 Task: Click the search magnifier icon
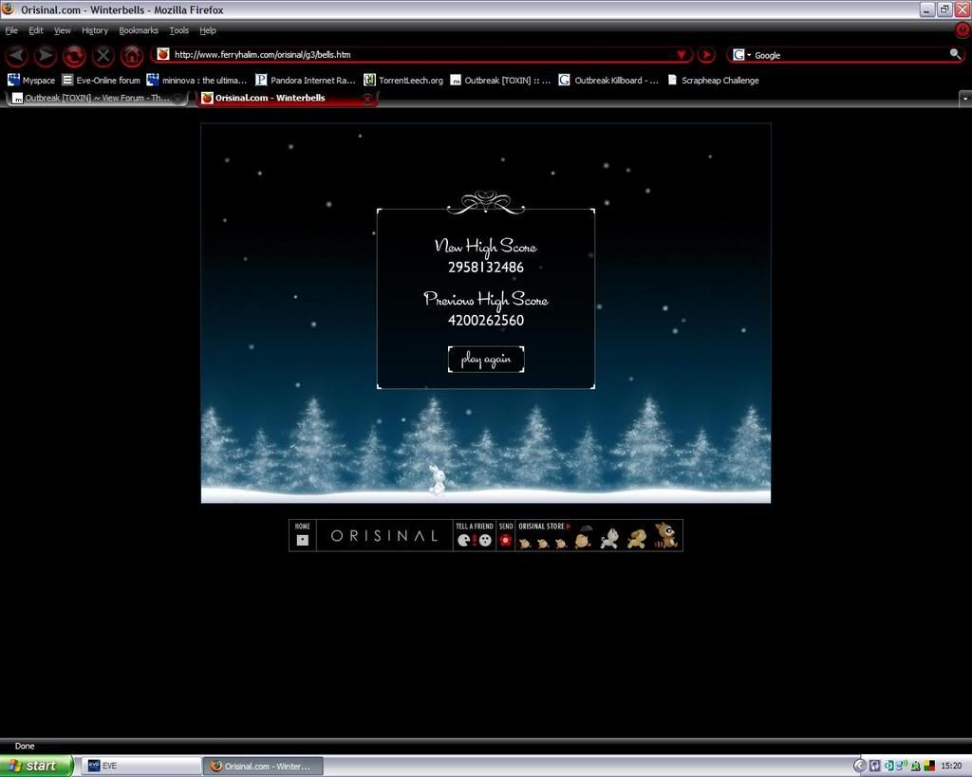tap(955, 55)
